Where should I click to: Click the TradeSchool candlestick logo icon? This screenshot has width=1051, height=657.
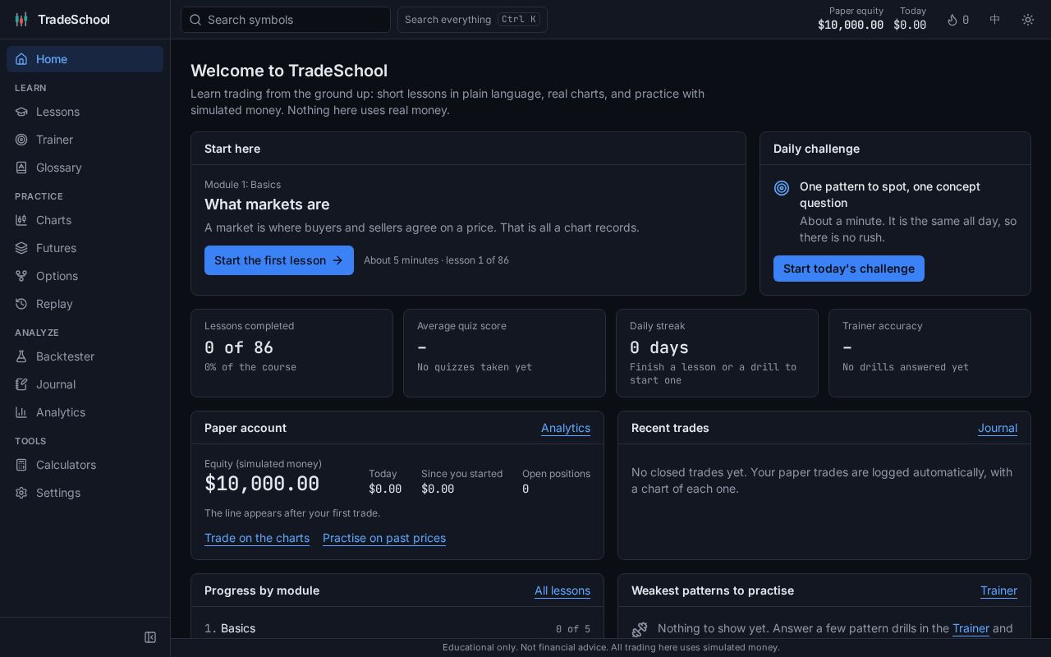(x=21, y=20)
